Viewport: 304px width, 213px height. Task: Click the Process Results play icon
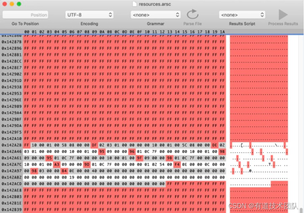point(283,15)
